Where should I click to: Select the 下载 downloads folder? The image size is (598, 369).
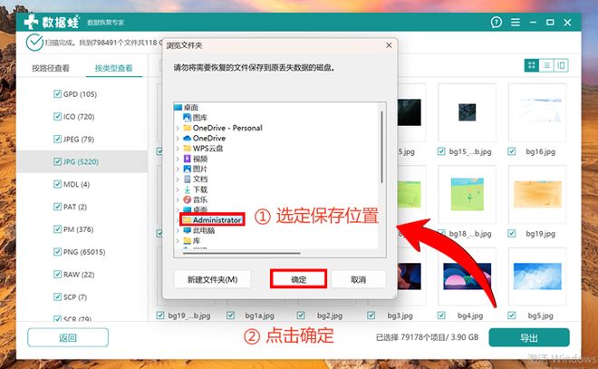(x=196, y=189)
